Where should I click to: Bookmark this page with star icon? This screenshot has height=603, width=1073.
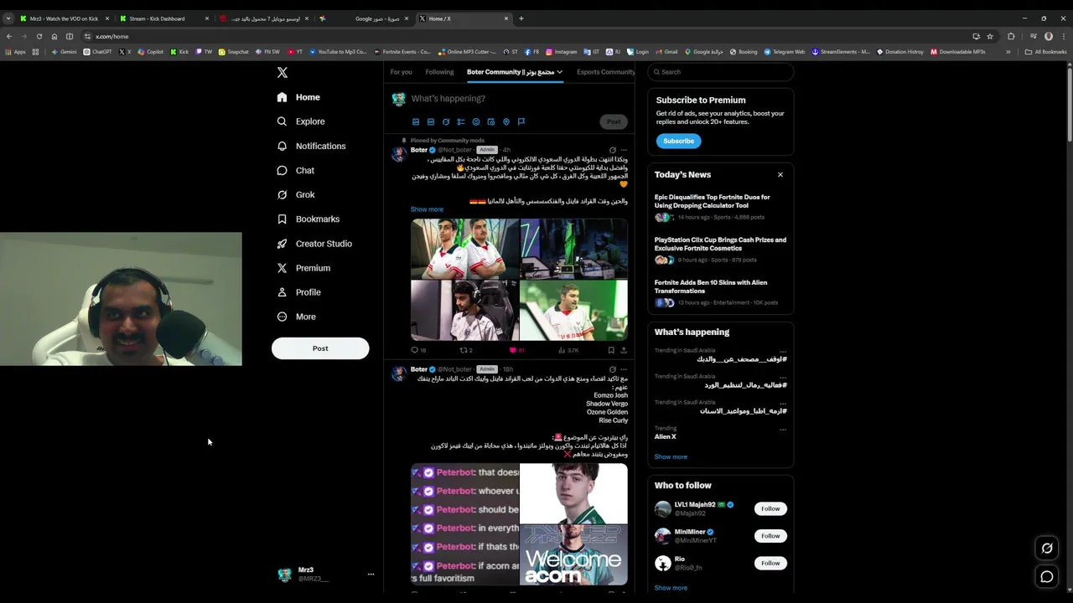990,36
